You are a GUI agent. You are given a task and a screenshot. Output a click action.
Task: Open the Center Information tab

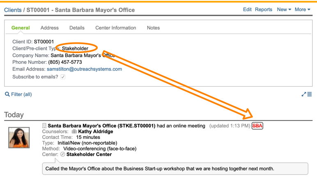point(116,28)
